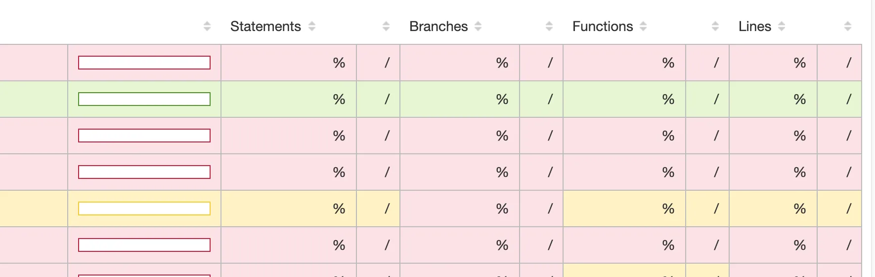Click sort arrows right of Lines label
Screen dimensions: 875x277
pyautogui.click(x=782, y=26)
